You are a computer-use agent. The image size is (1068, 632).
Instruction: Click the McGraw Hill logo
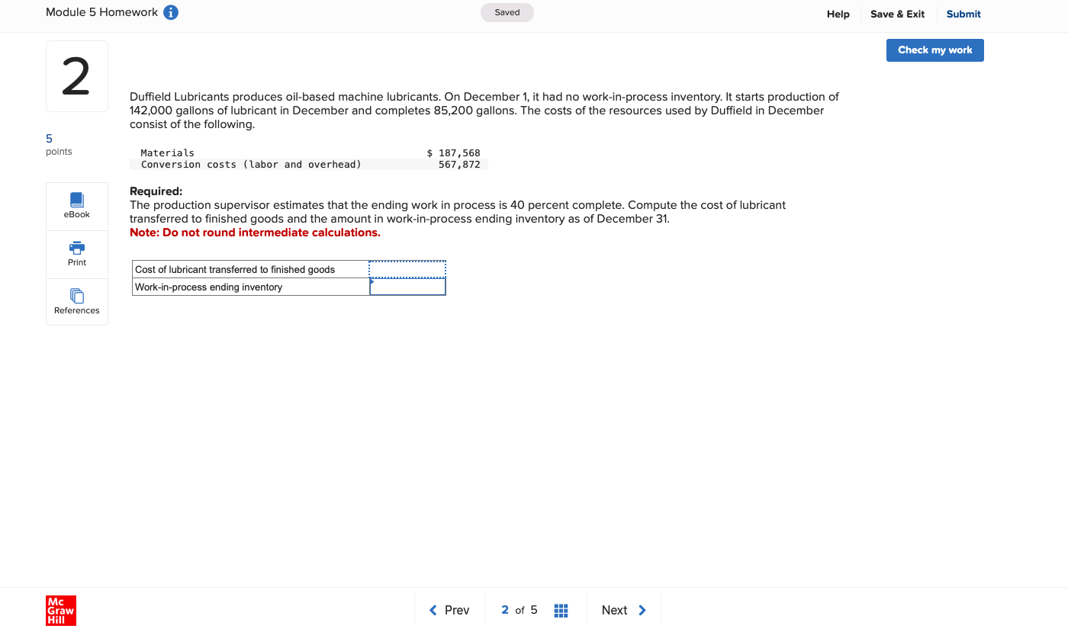coord(60,610)
